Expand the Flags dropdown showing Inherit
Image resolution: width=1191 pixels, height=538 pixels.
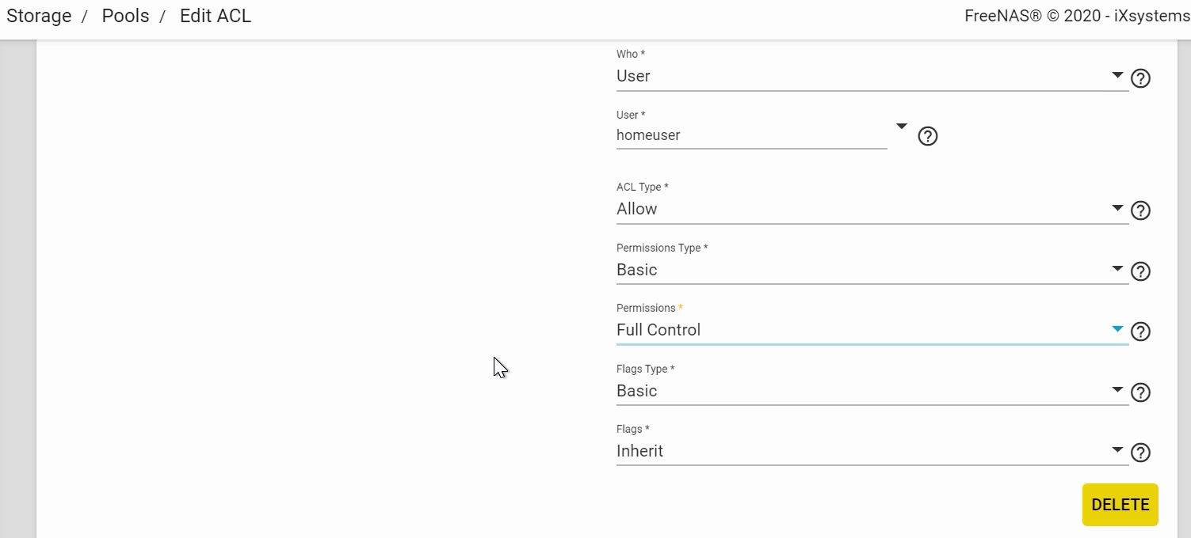(872, 451)
